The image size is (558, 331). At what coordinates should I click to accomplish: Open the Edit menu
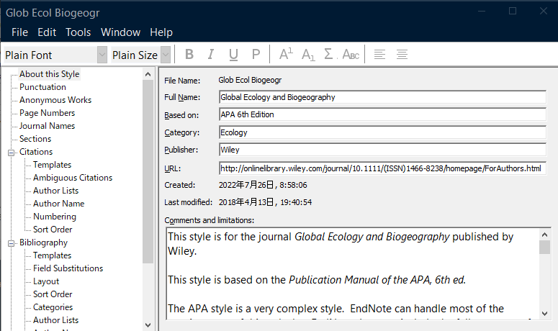coord(47,32)
